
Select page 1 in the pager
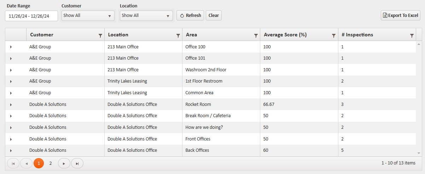39,163
